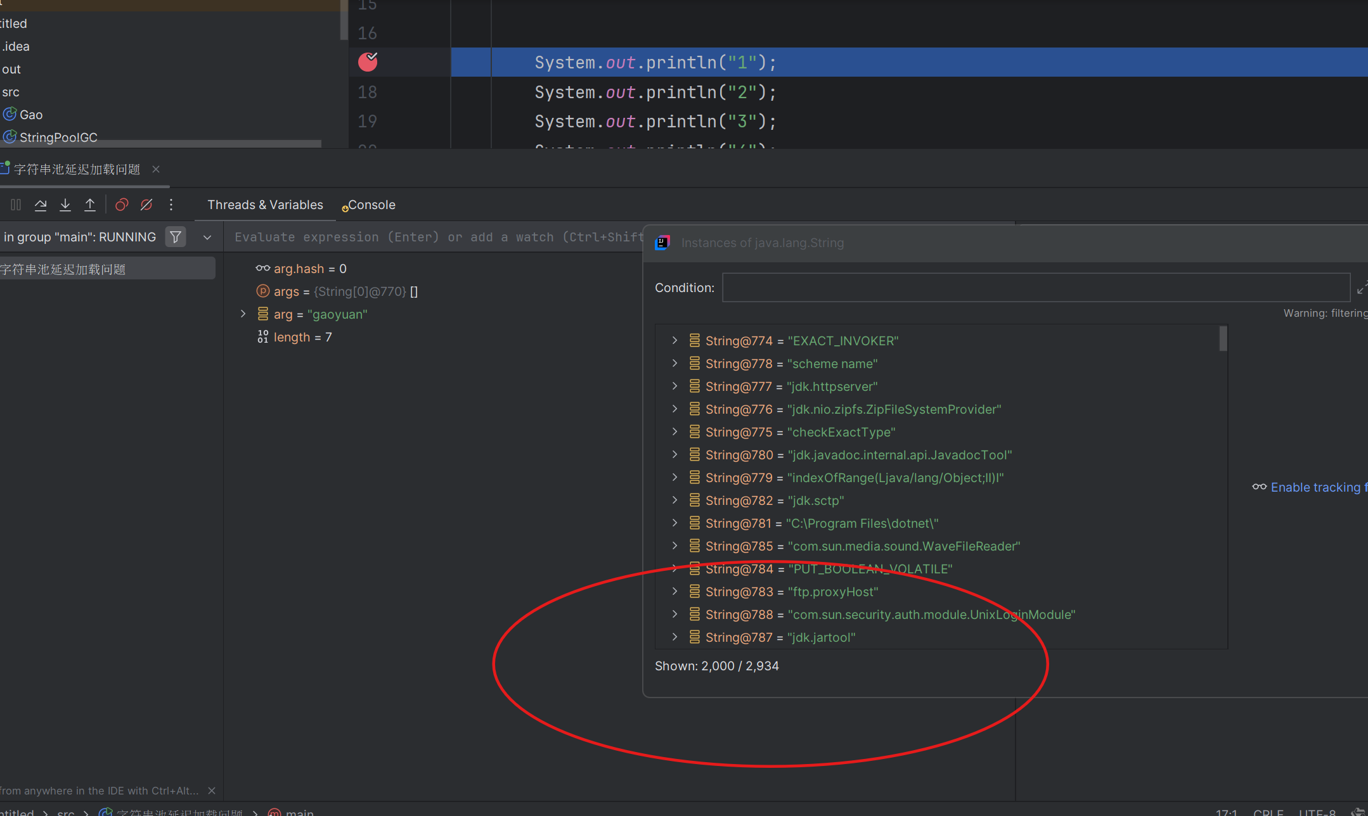The image size is (1368, 816).
Task: Toggle breakpoint on line 17 gutter
Action: (x=368, y=62)
